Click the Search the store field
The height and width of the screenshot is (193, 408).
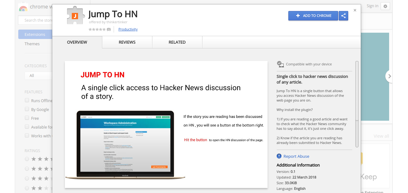[x=35, y=20]
